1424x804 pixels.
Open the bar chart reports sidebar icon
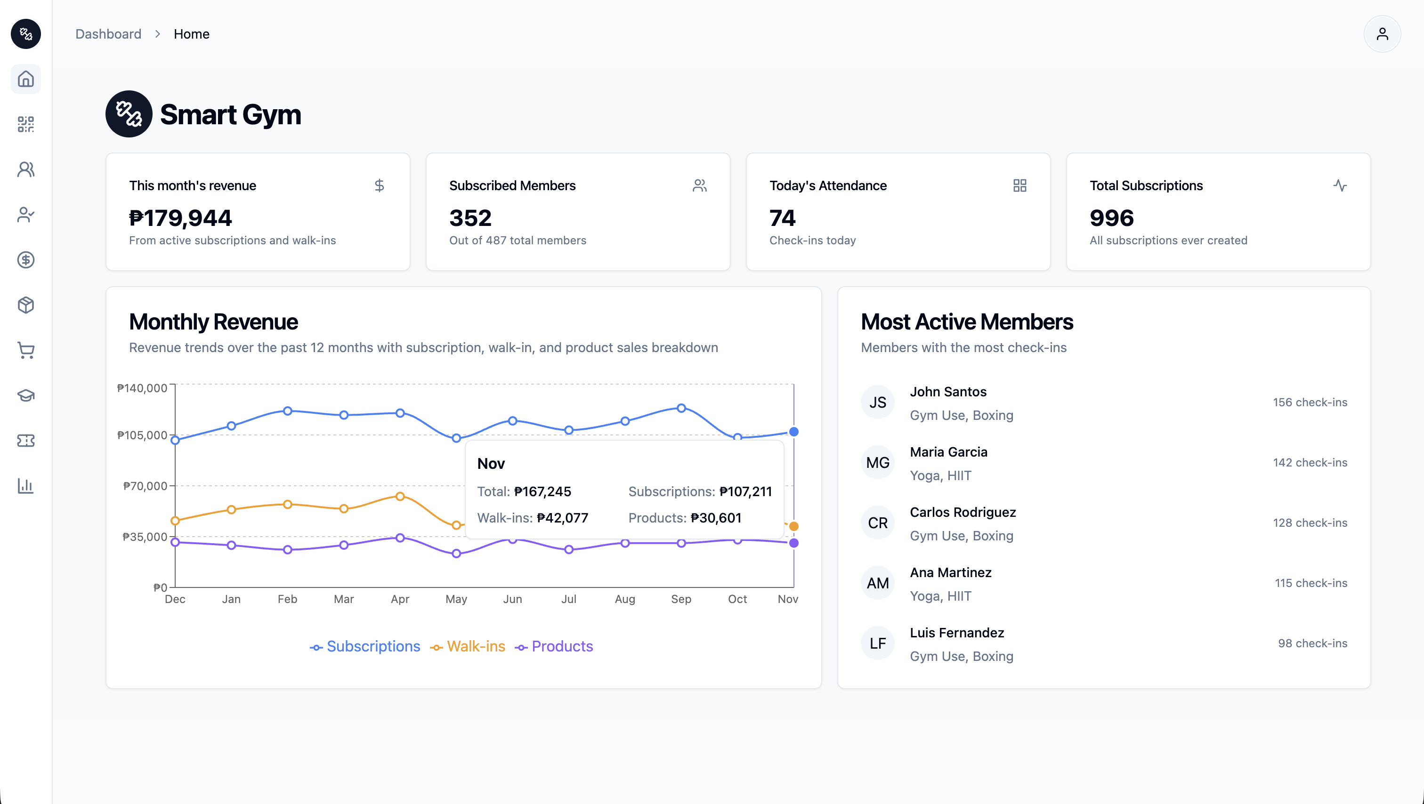coord(25,486)
